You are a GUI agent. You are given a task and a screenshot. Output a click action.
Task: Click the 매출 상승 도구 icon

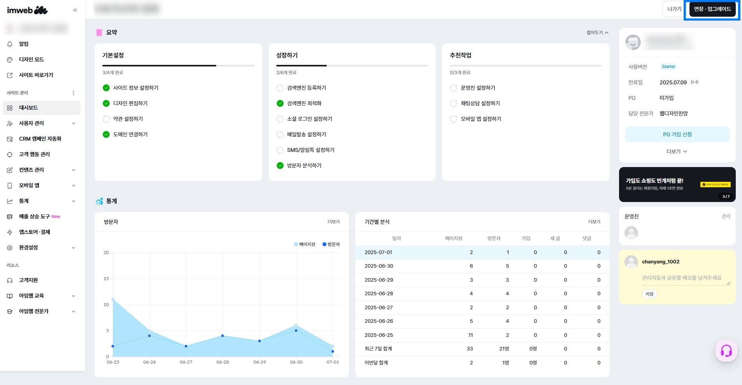(10, 217)
